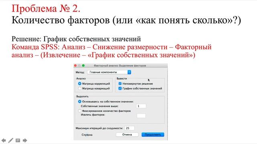The width and height of the screenshot is (257, 144).
Task: Click the heading Проблема № 2.
Action: (46, 8)
